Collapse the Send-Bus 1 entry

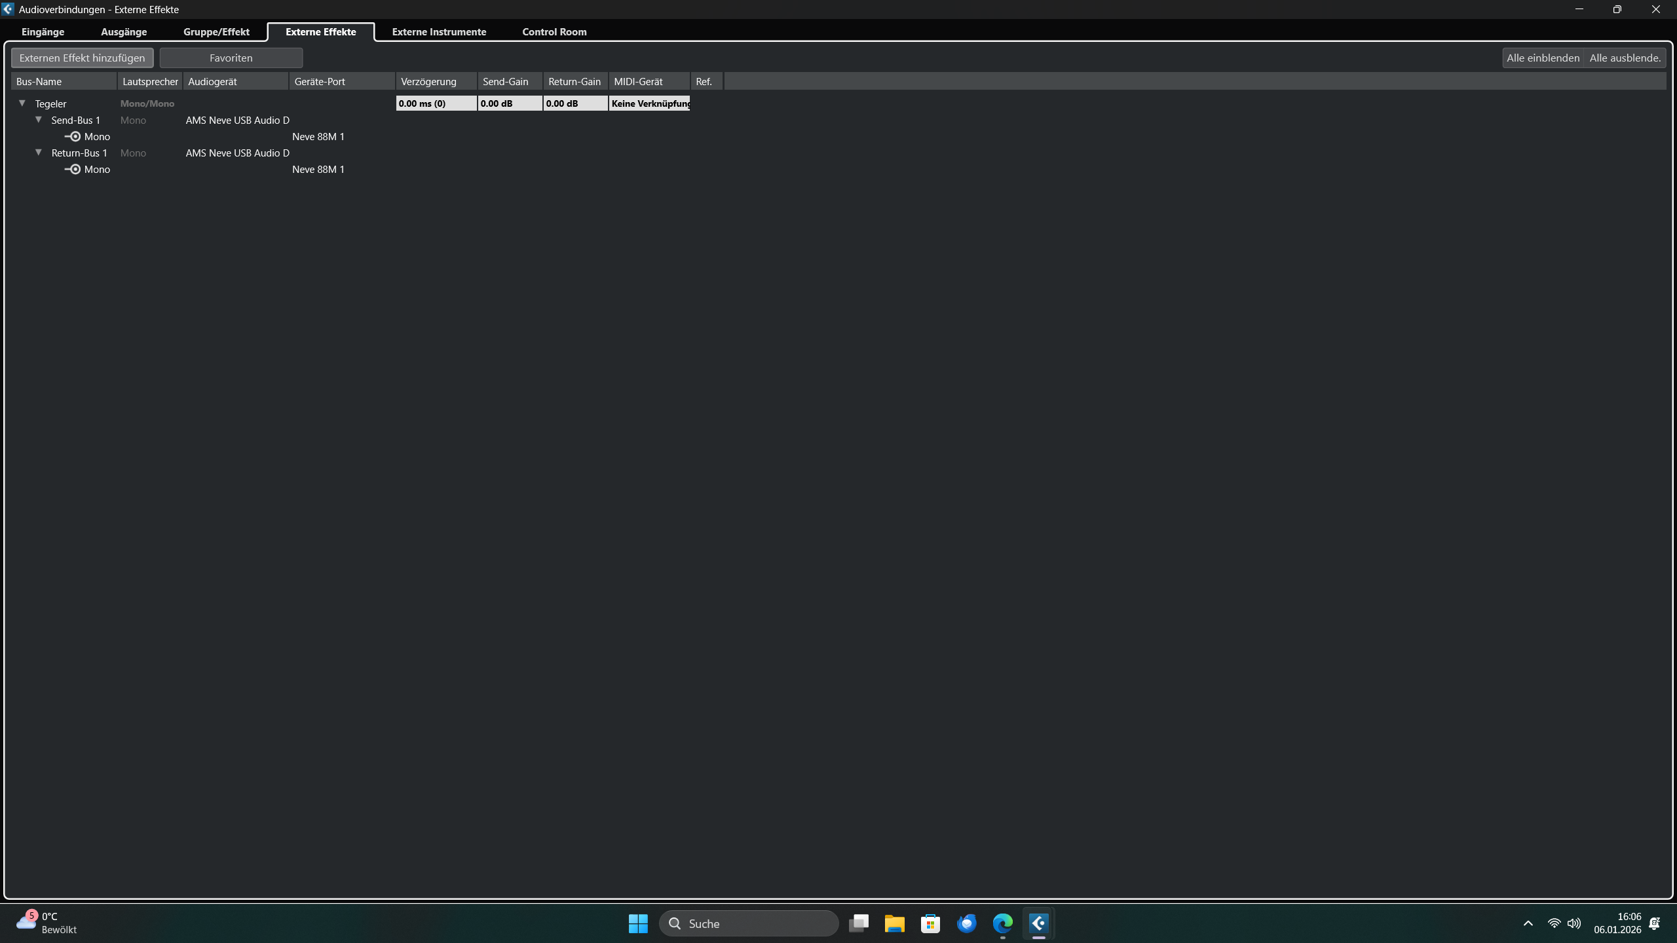click(39, 119)
